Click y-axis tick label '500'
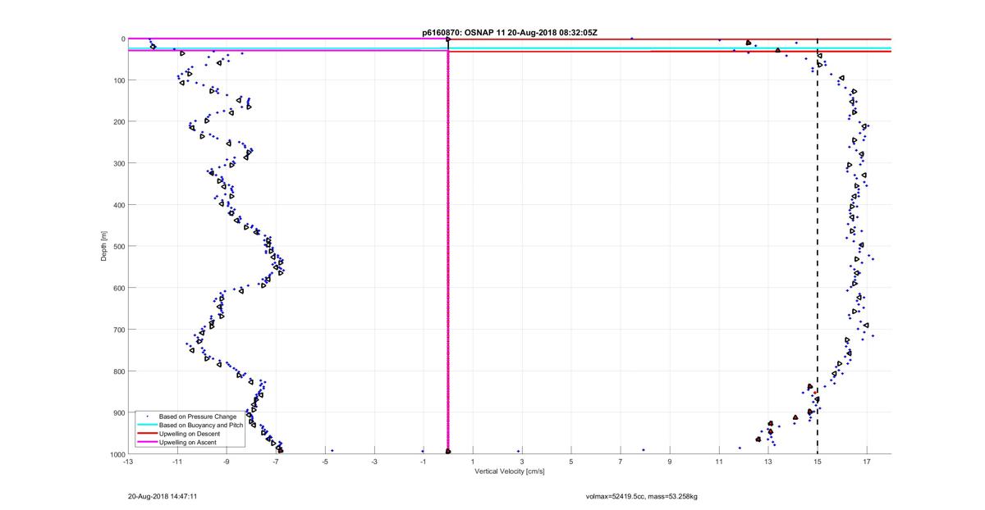Viewport: 985px width, 510px height. click(x=119, y=246)
